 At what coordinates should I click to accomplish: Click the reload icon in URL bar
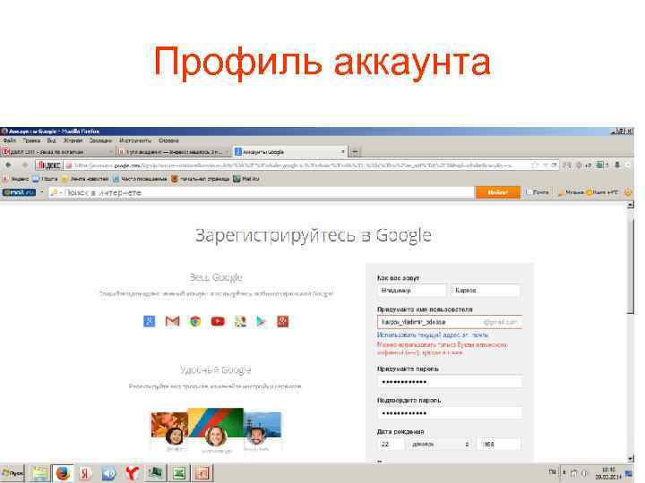point(554,165)
